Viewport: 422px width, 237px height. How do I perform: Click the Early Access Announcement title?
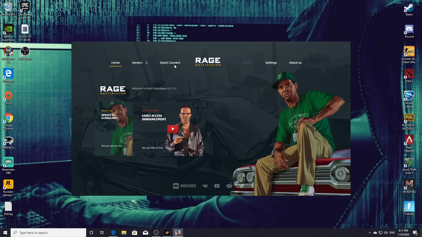pos(154,118)
